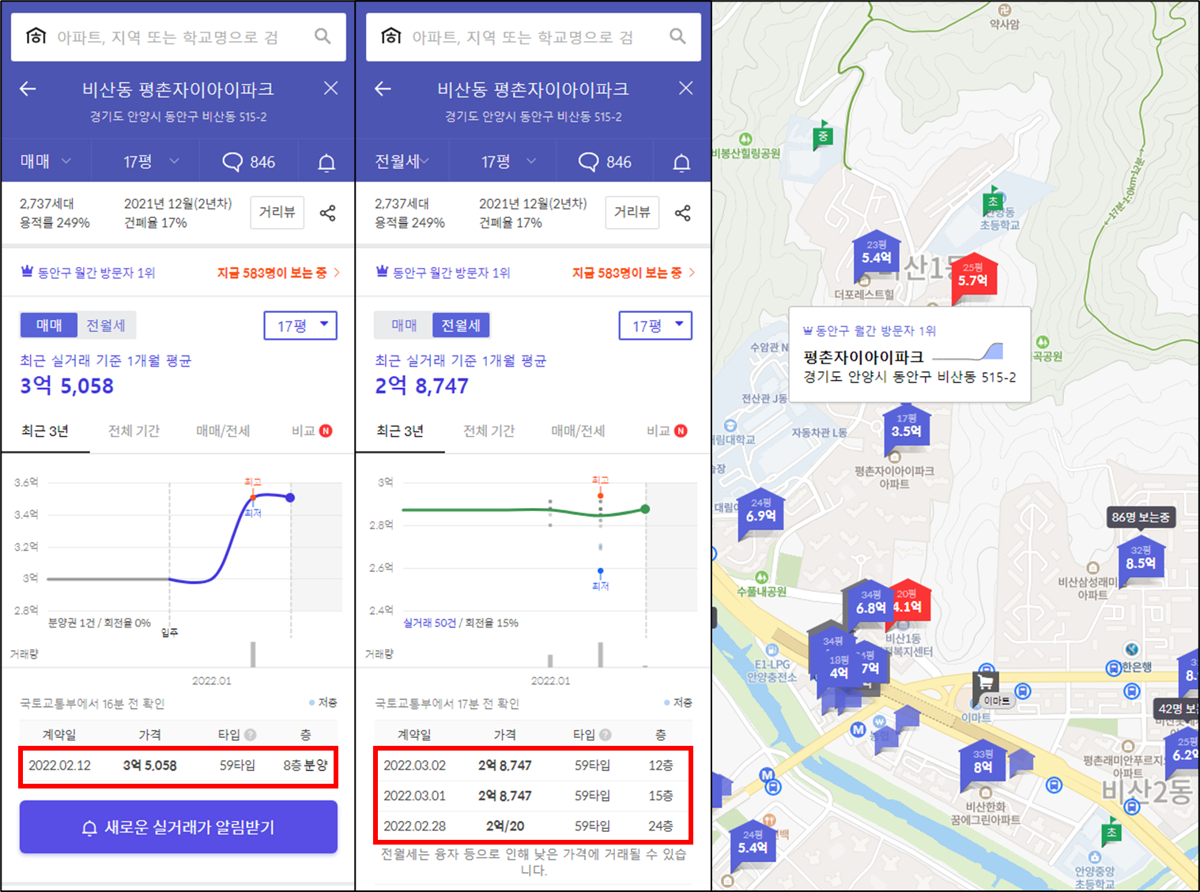Select the 전월세 toggle in the middle panel
Image resolution: width=1200 pixels, height=892 pixels.
point(461,325)
